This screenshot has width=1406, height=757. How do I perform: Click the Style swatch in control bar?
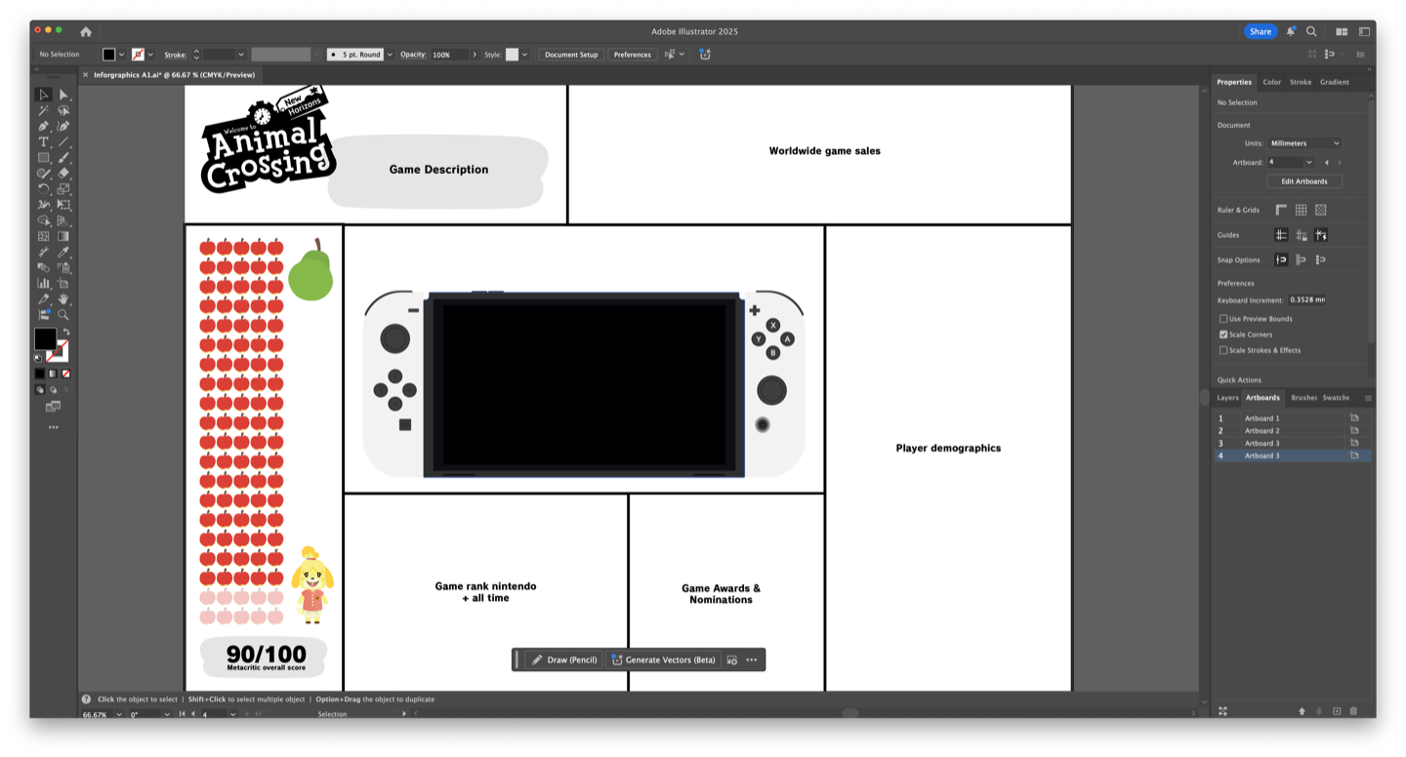[x=512, y=55]
